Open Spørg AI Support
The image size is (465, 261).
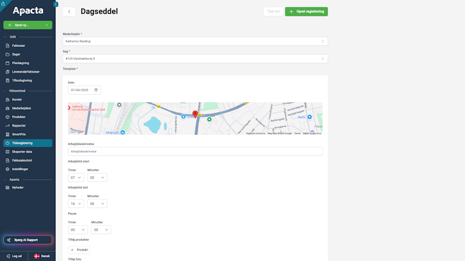coord(28,240)
